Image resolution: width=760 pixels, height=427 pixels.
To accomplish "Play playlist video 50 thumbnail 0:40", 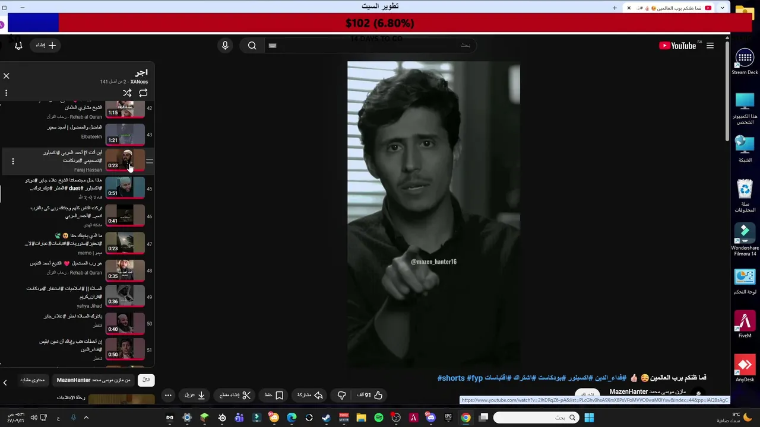I will [x=125, y=323].
